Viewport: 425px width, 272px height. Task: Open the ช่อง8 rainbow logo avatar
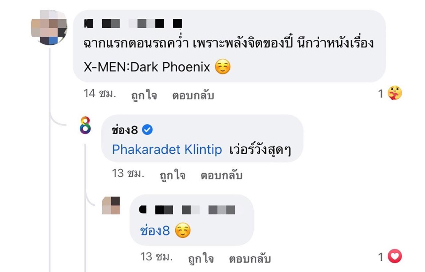pyautogui.click(x=85, y=125)
